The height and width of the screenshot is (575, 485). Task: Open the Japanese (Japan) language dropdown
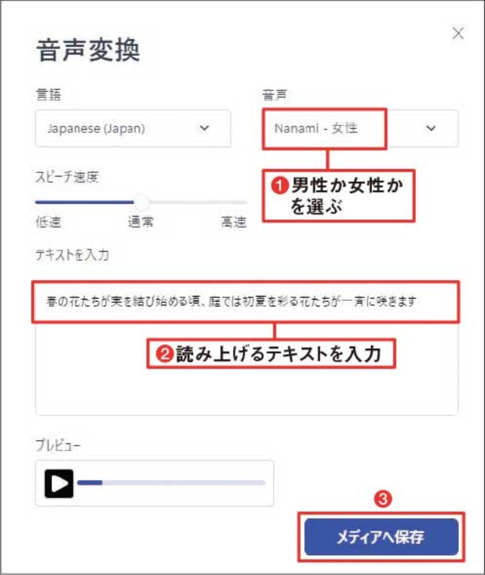(x=133, y=129)
